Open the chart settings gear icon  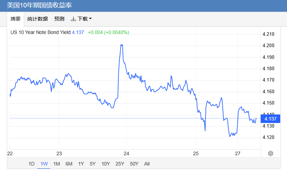click(271, 153)
